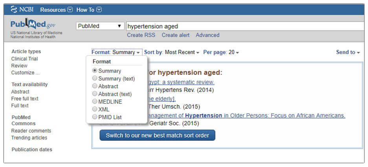Choose the MEDLINE format radio button
Viewport: 368px width, 167px height.
click(95, 102)
